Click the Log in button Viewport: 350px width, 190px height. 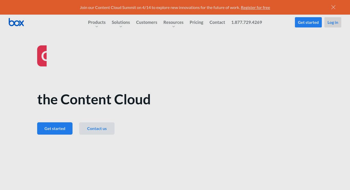click(333, 22)
